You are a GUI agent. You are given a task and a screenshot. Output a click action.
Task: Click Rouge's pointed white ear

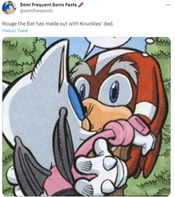63,65
